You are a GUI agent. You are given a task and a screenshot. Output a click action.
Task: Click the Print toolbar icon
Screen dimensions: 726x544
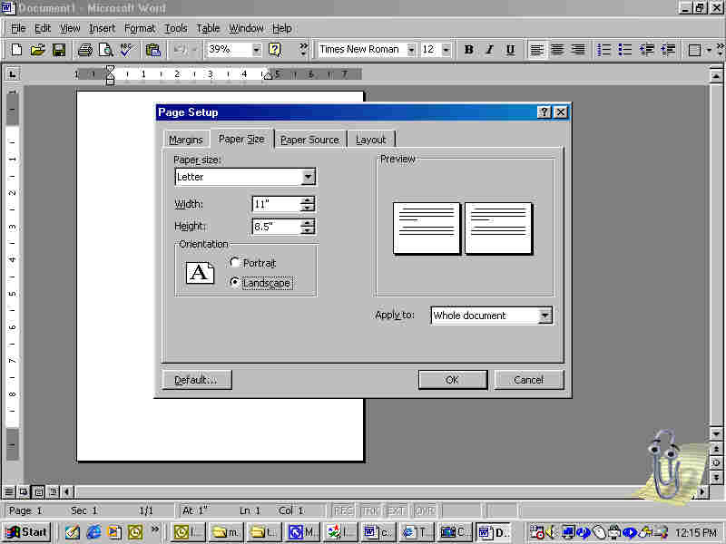(x=84, y=50)
